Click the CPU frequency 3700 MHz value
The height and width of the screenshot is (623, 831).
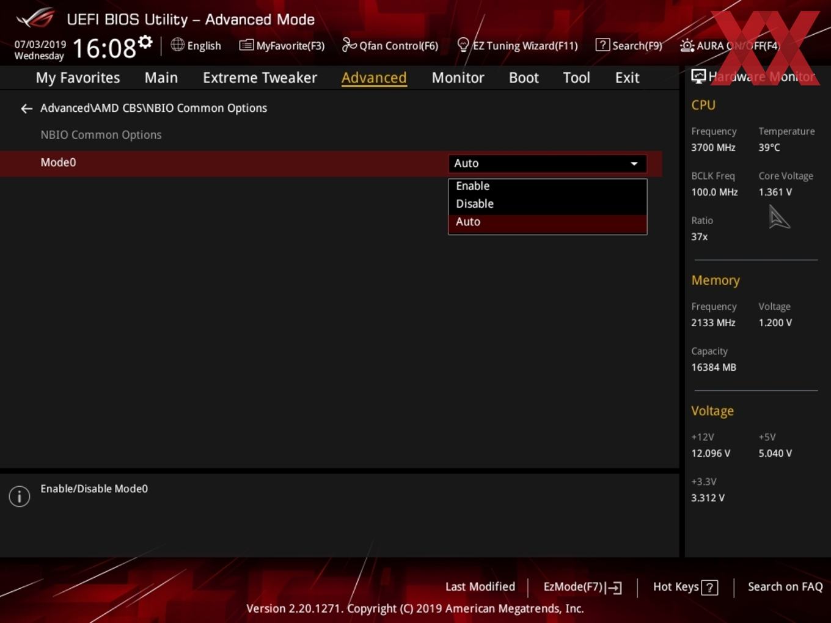coord(713,147)
